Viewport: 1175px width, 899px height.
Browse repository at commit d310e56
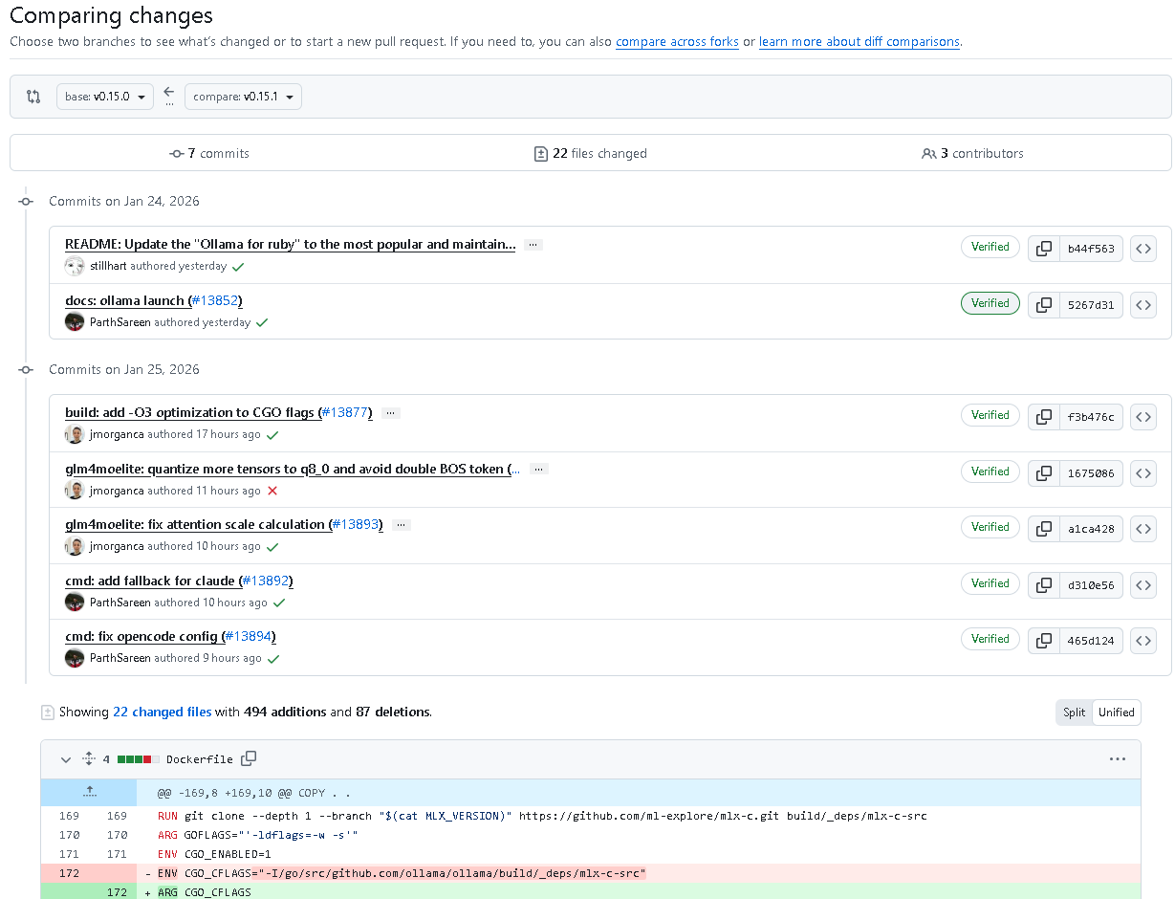click(x=1143, y=584)
